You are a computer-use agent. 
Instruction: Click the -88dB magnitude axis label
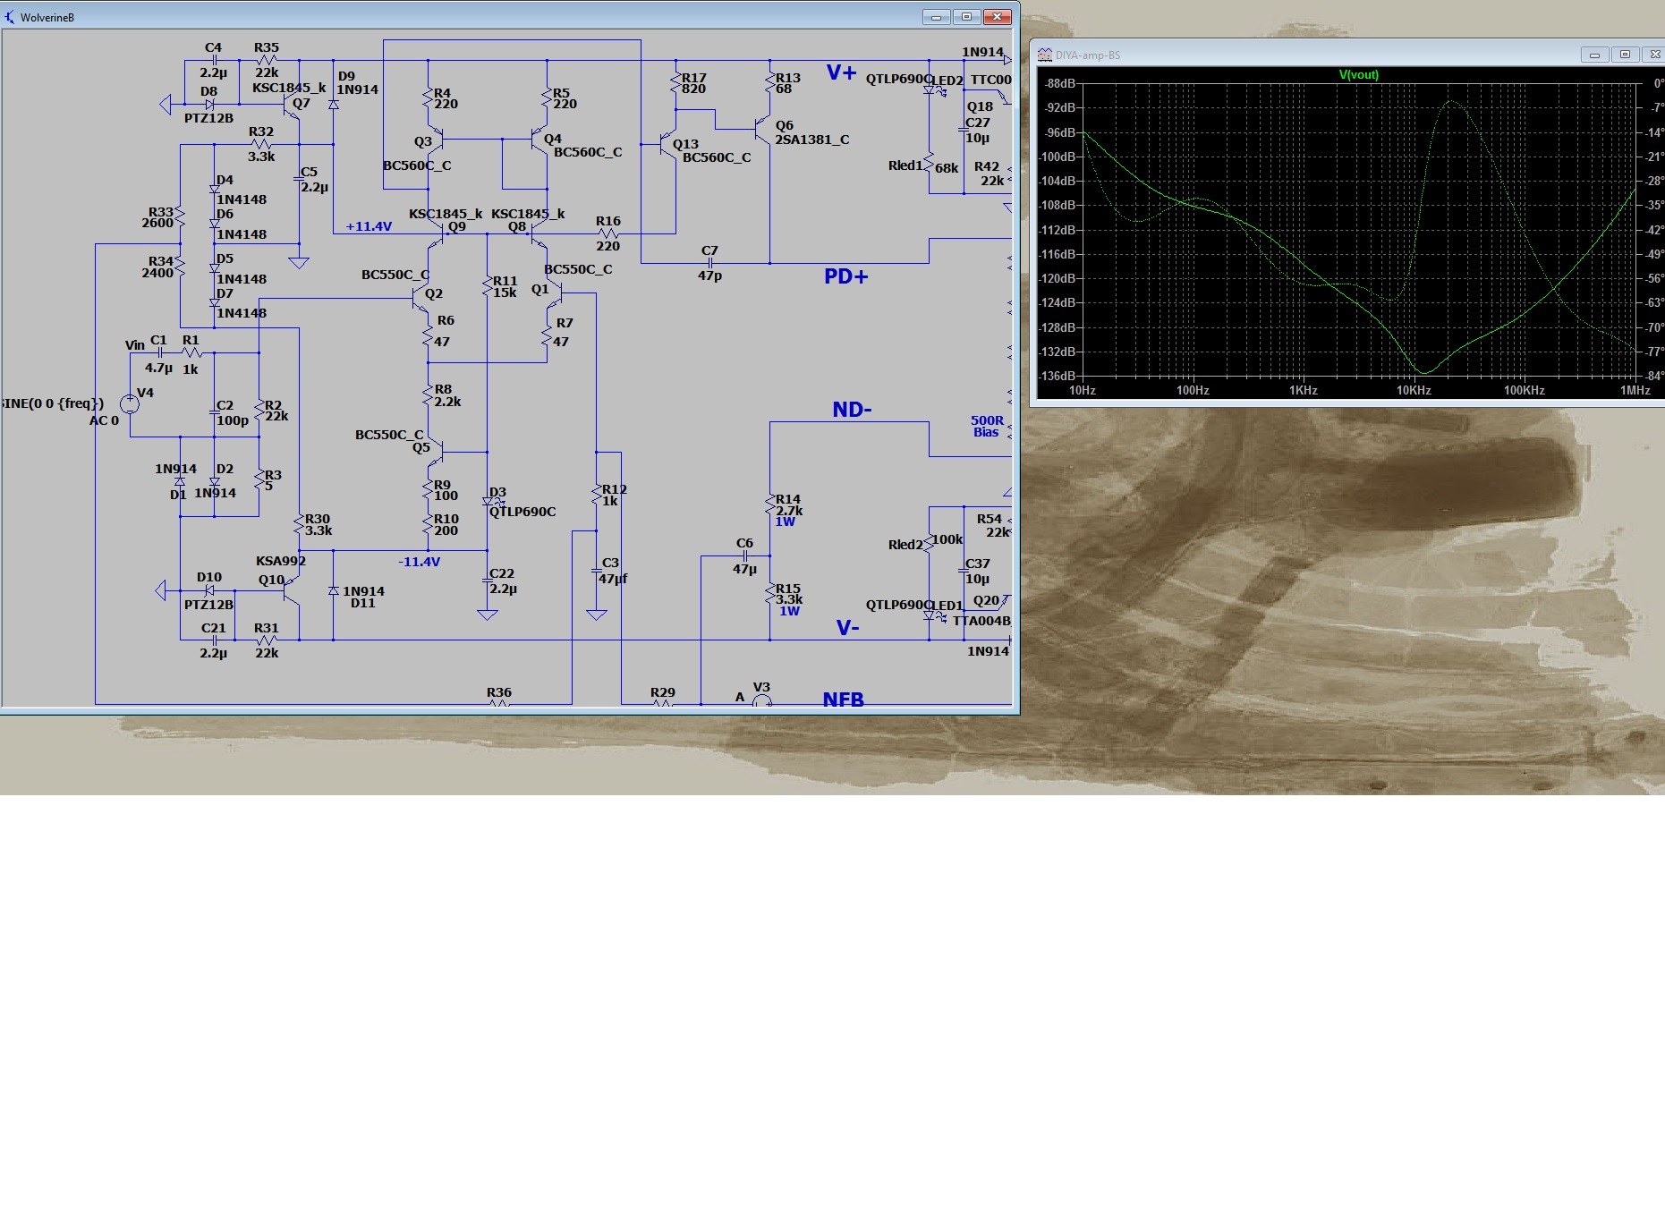click(1059, 83)
